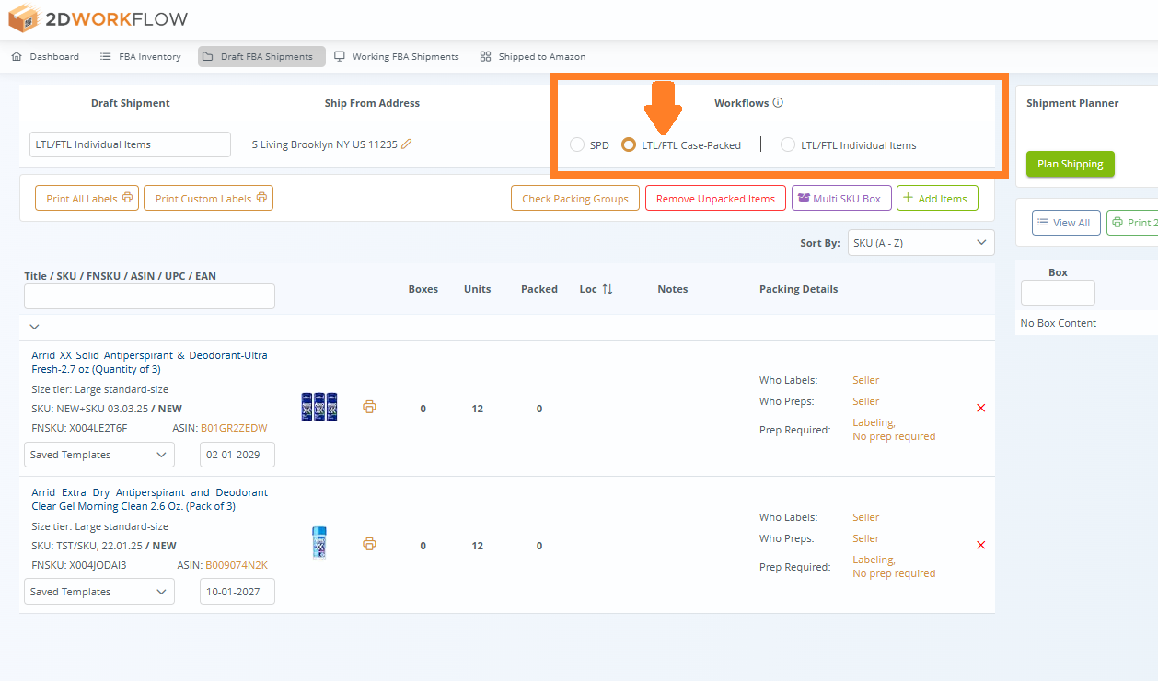Select LTL/FTL Case-Packed workflow option
Screen dimensions: 1158x681
[630, 144]
